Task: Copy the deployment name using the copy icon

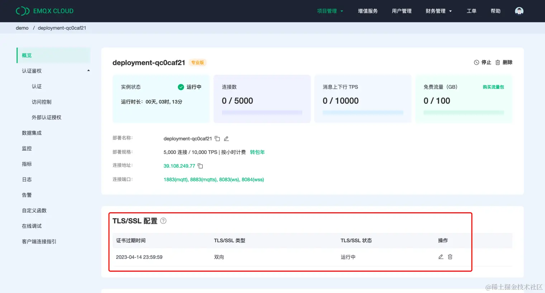Action: [x=217, y=138]
